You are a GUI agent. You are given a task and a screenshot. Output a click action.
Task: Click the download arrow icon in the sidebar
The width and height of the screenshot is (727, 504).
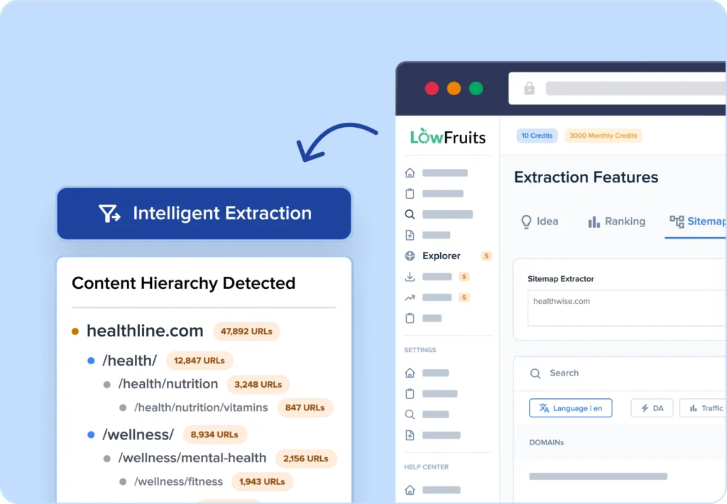coord(410,277)
